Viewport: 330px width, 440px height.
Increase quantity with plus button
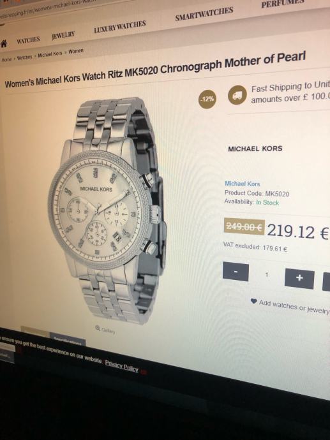[x=299, y=279]
